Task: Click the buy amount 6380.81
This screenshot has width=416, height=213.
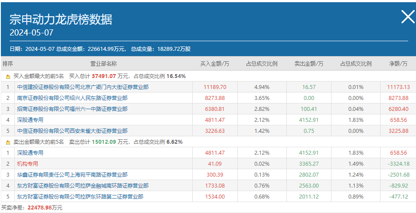Action: tap(215, 109)
